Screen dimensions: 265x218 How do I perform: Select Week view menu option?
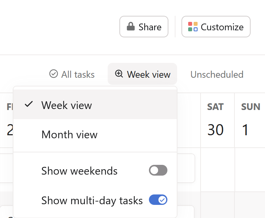point(67,105)
